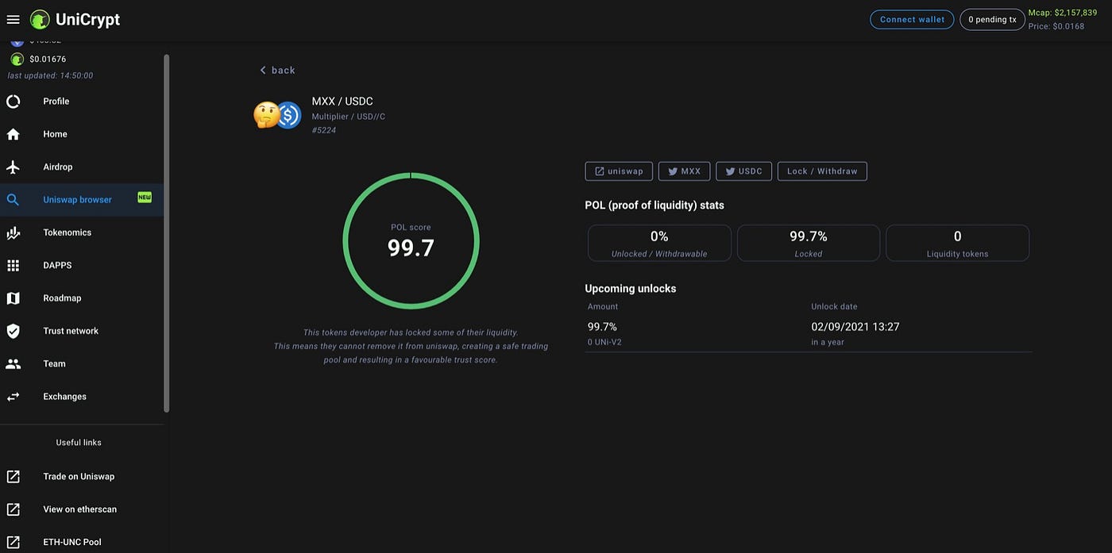Click the MXX / USDC pair title
This screenshot has width=1112, height=553.
tap(342, 102)
